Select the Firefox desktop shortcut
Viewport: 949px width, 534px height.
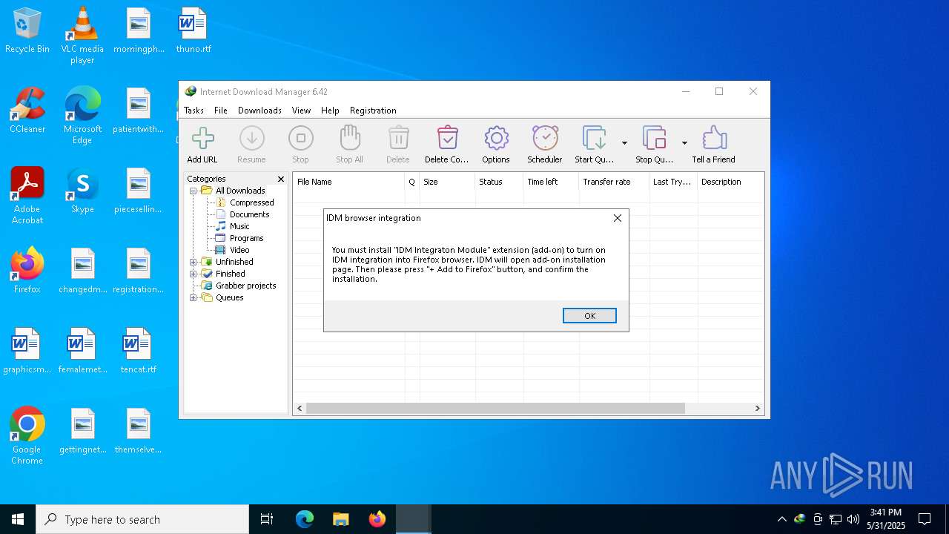click(x=27, y=271)
